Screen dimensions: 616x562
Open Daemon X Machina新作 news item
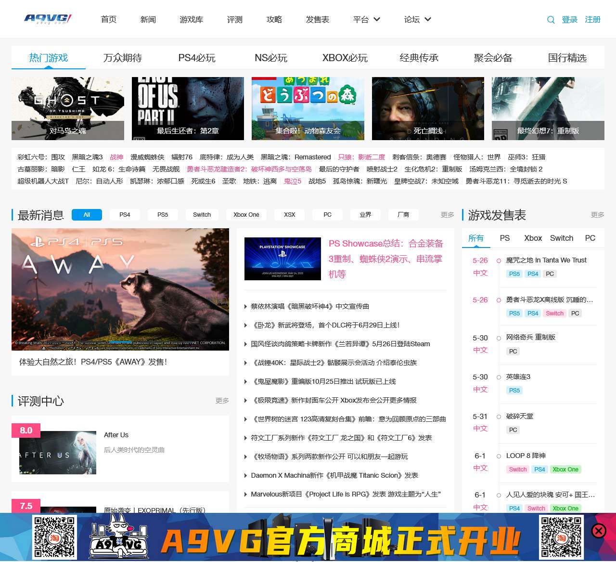click(334, 475)
